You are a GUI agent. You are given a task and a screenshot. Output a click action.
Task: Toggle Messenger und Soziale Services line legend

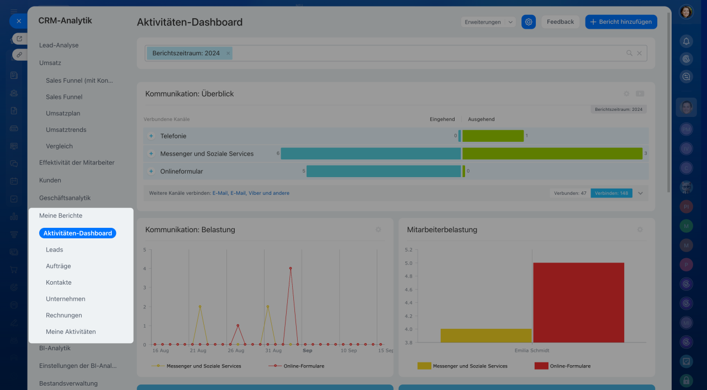pos(198,366)
